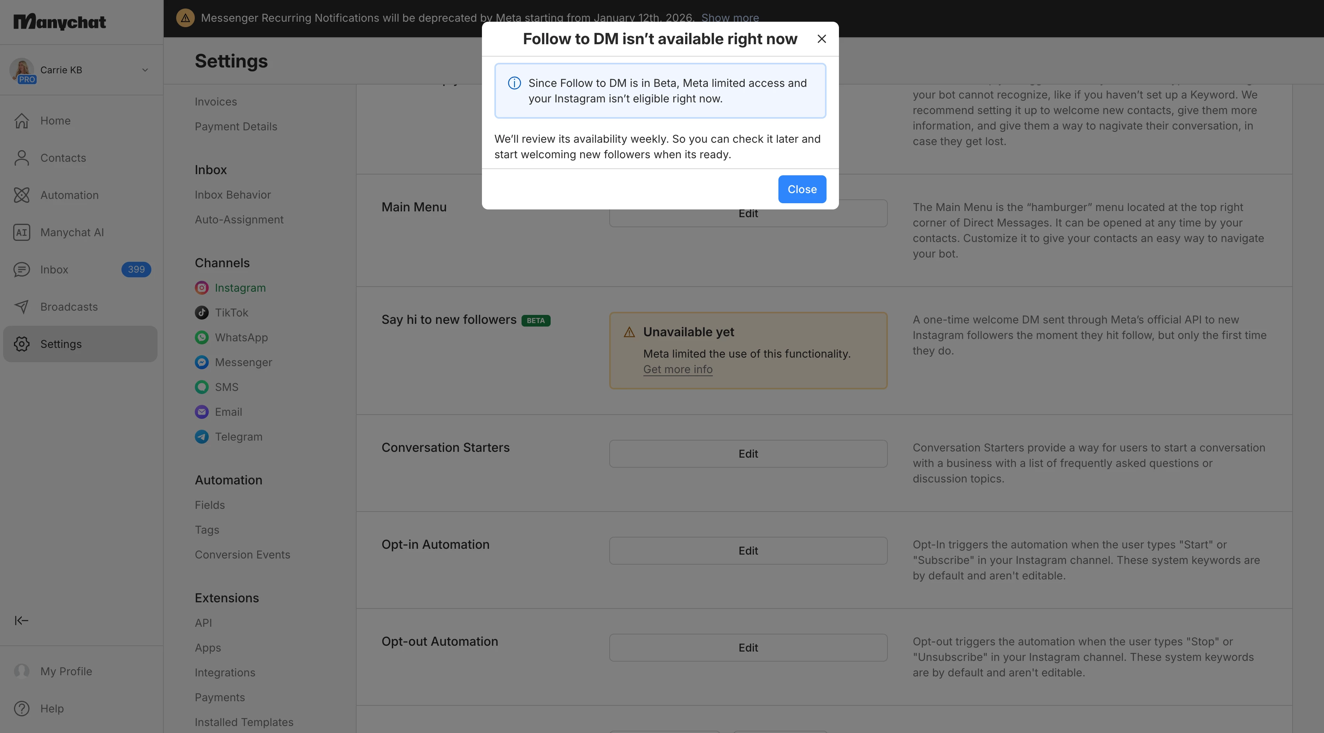Click Show more in the banner
1324x733 pixels.
point(730,18)
